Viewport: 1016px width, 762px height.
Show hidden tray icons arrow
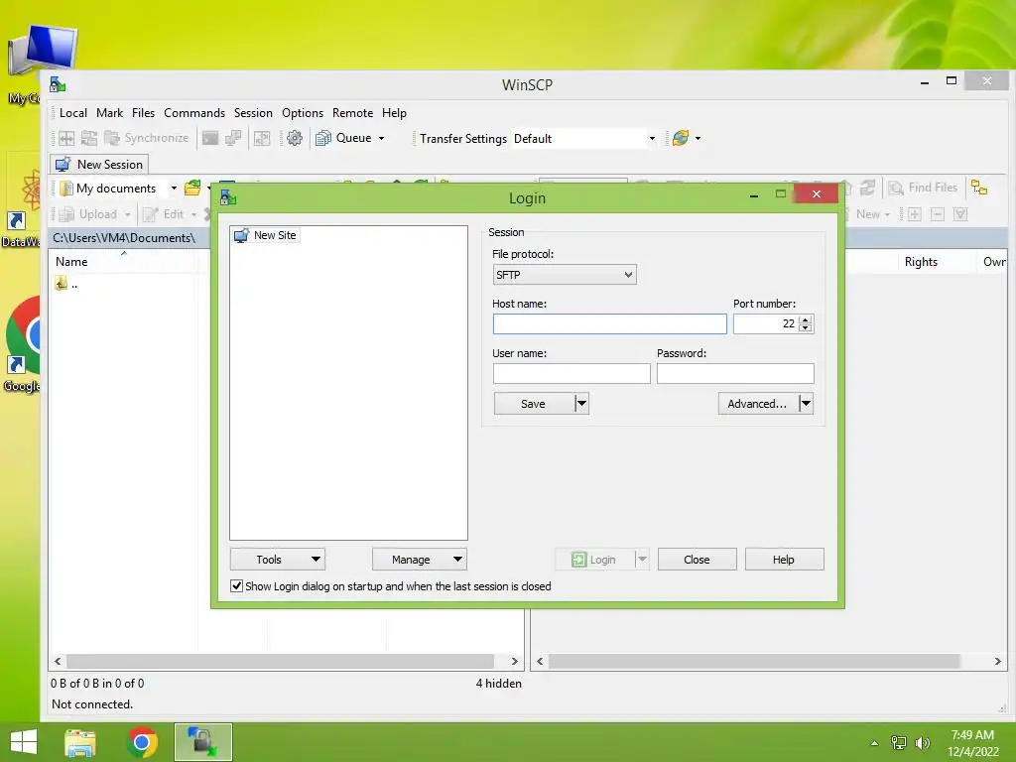875,743
